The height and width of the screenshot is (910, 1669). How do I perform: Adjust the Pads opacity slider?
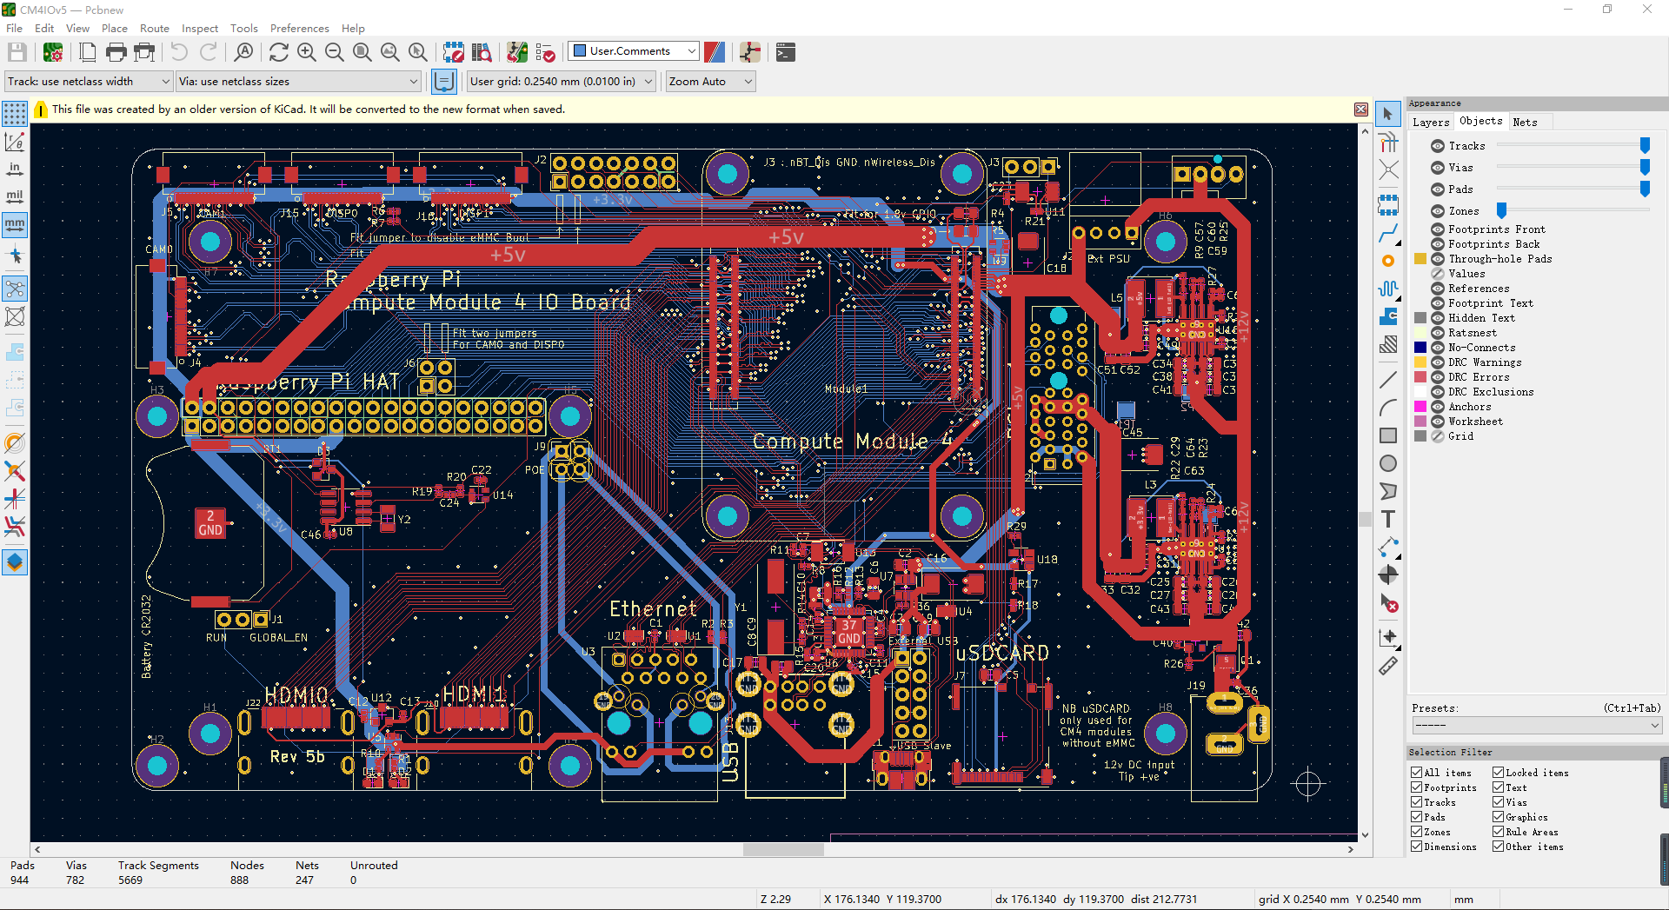tap(1645, 189)
